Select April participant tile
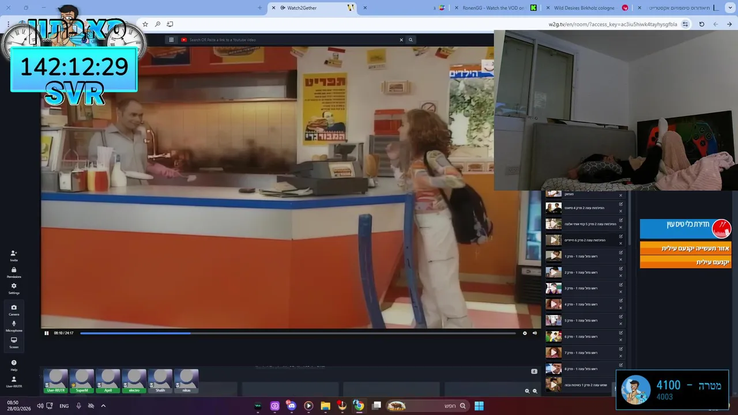The image size is (738, 415). click(108, 381)
